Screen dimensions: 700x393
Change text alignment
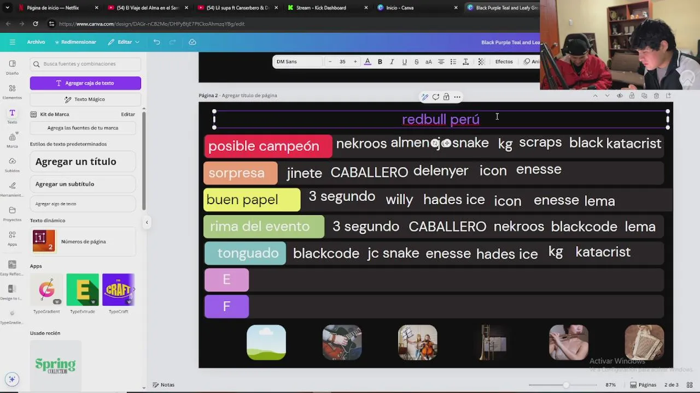441,62
